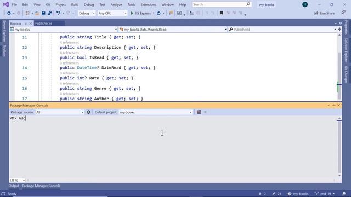Open the PublisherId member dropdown
The height and width of the screenshot is (197, 351).
pos(282,29)
